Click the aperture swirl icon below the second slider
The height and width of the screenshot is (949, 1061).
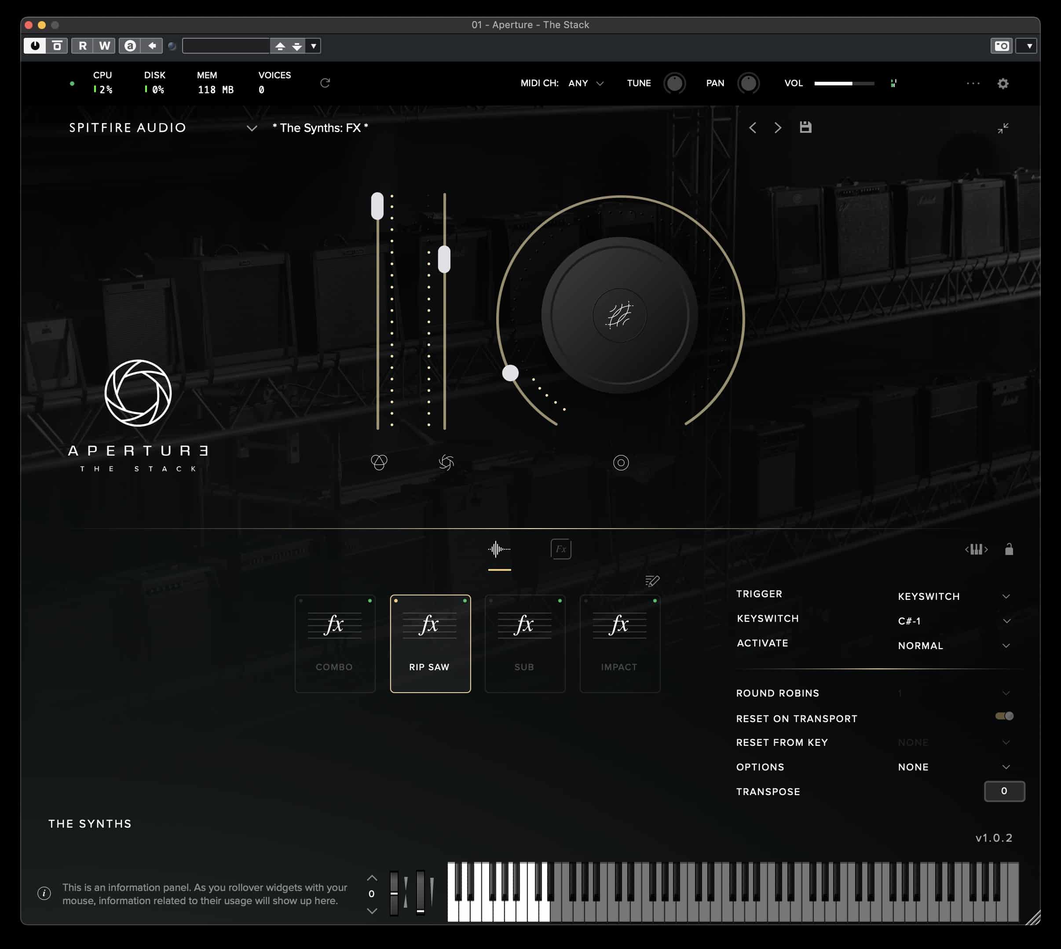(x=446, y=462)
